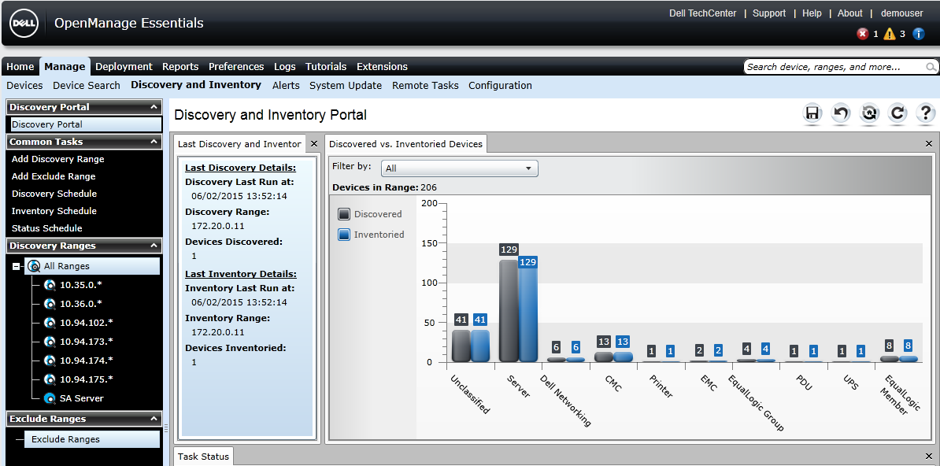Click the undo arrow icon in portal header
Image resolution: width=940 pixels, height=466 pixels.
point(841,113)
